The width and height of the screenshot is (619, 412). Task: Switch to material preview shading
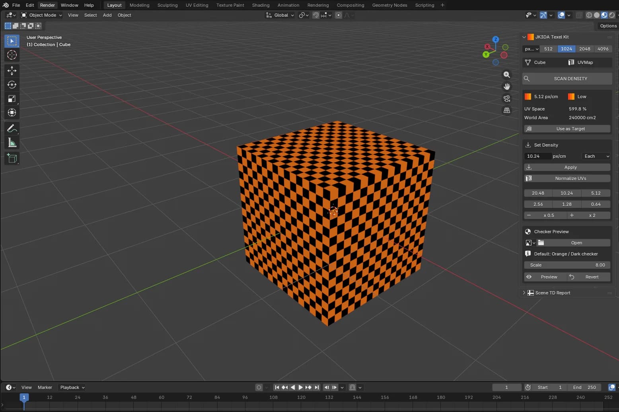(x=604, y=15)
